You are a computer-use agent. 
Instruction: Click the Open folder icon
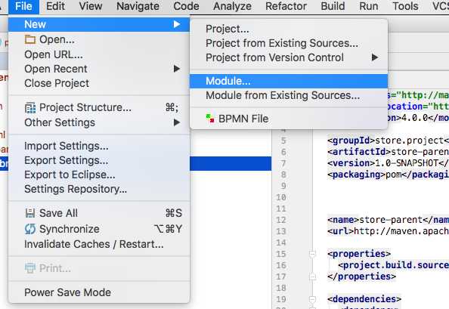[30, 39]
